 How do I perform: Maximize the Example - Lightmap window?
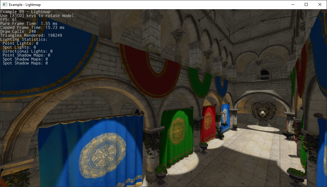(x=306, y=5)
